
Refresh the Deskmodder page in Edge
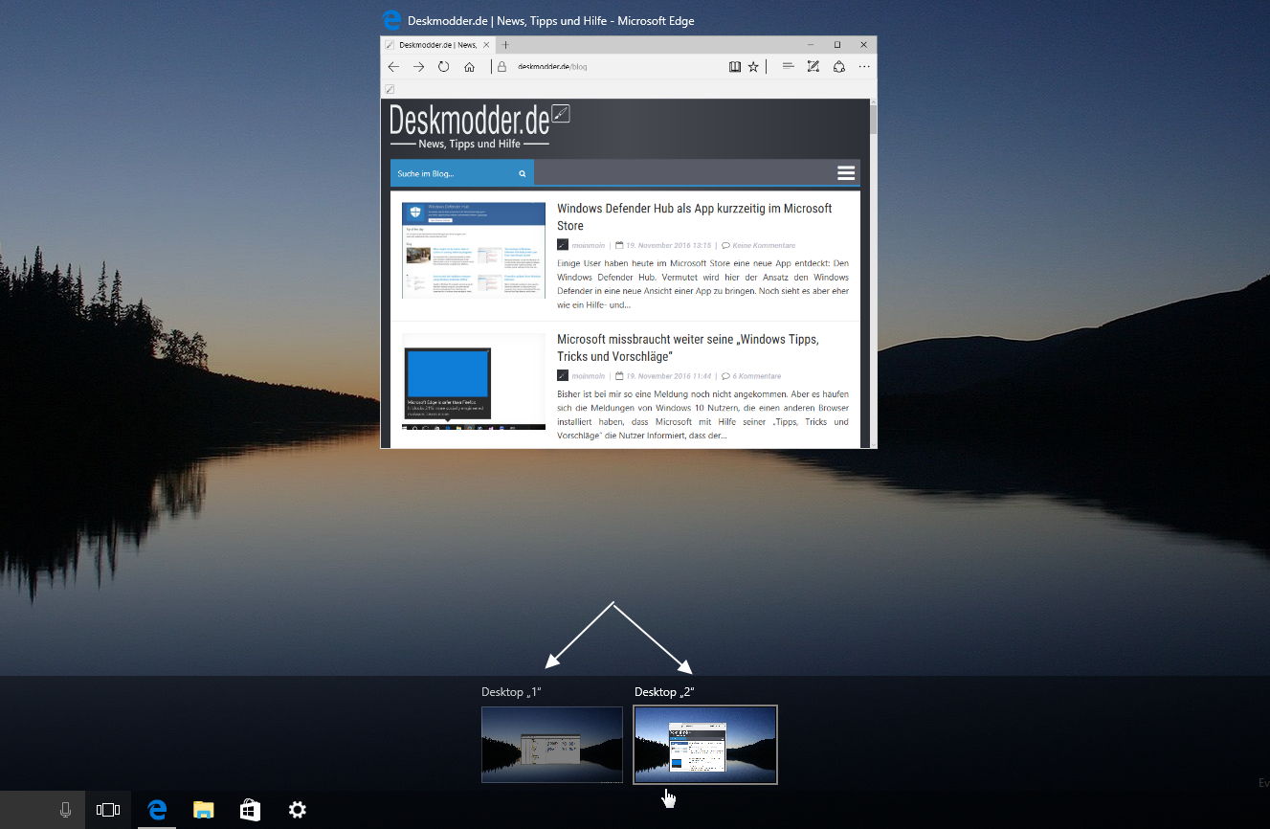coord(443,67)
